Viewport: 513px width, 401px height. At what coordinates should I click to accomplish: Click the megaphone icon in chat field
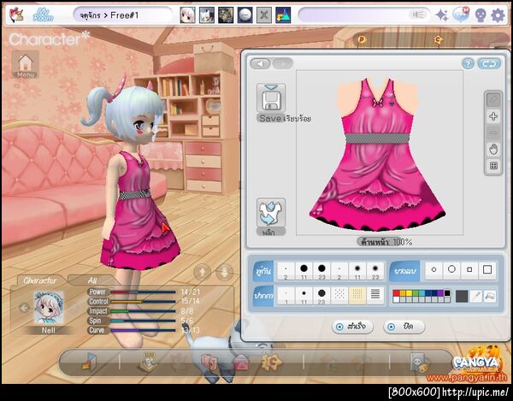pyautogui.click(x=418, y=15)
